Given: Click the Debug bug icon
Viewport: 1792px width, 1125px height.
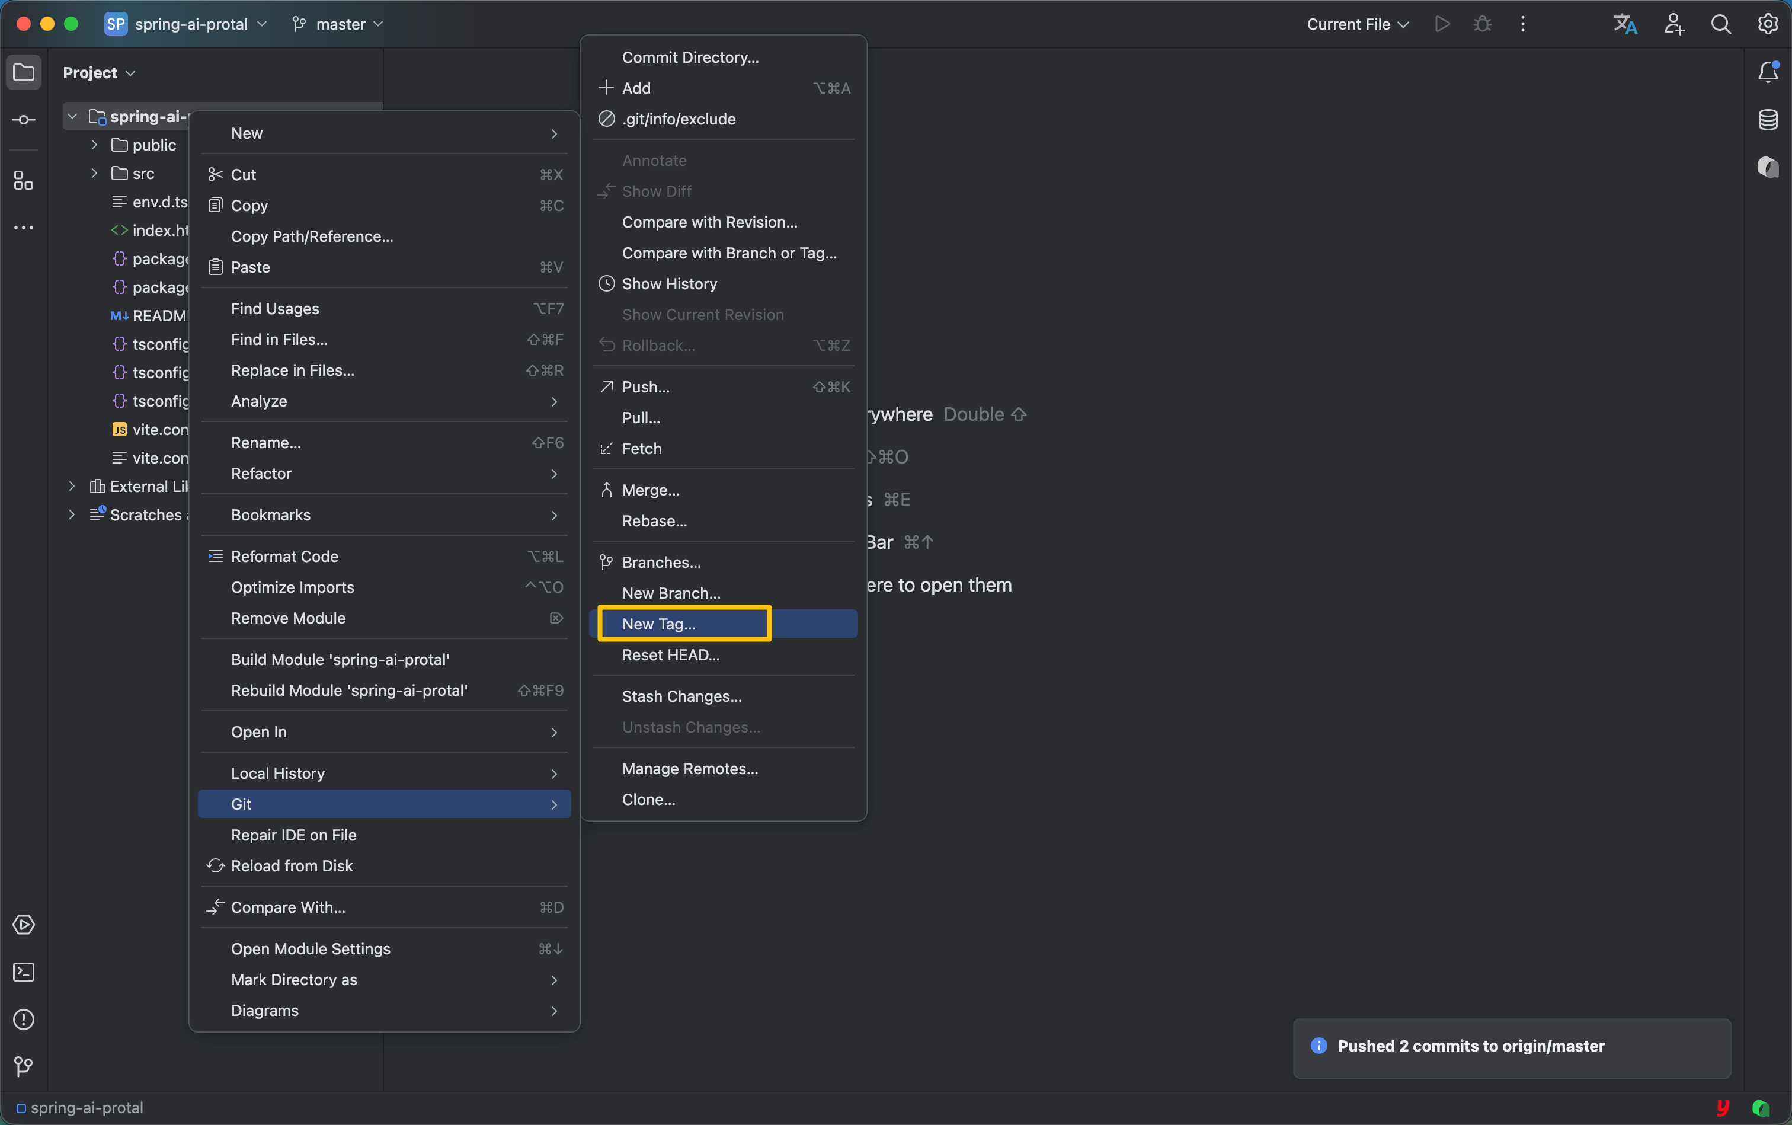Looking at the screenshot, I should point(1482,24).
